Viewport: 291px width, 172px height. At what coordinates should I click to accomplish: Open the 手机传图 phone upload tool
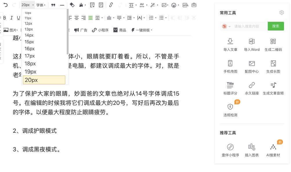pos(230,67)
